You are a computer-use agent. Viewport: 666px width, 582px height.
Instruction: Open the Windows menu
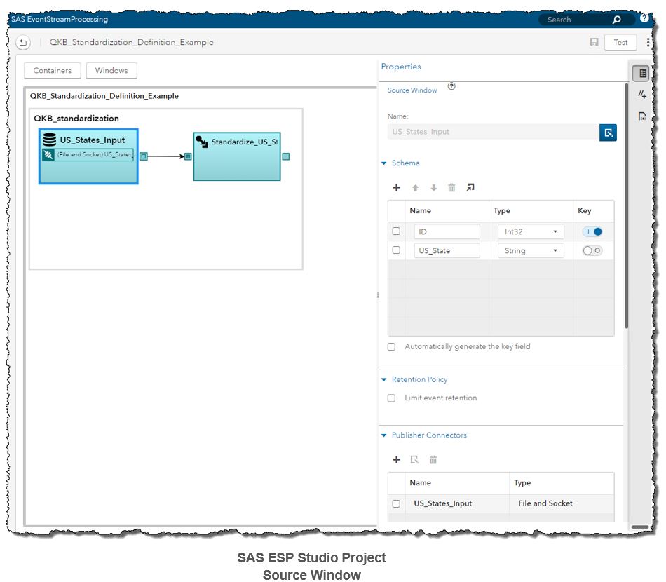pyautogui.click(x=111, y=71)
